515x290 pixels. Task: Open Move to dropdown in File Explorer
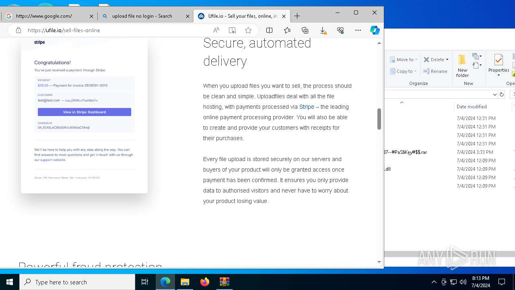(x=404, y=60)
